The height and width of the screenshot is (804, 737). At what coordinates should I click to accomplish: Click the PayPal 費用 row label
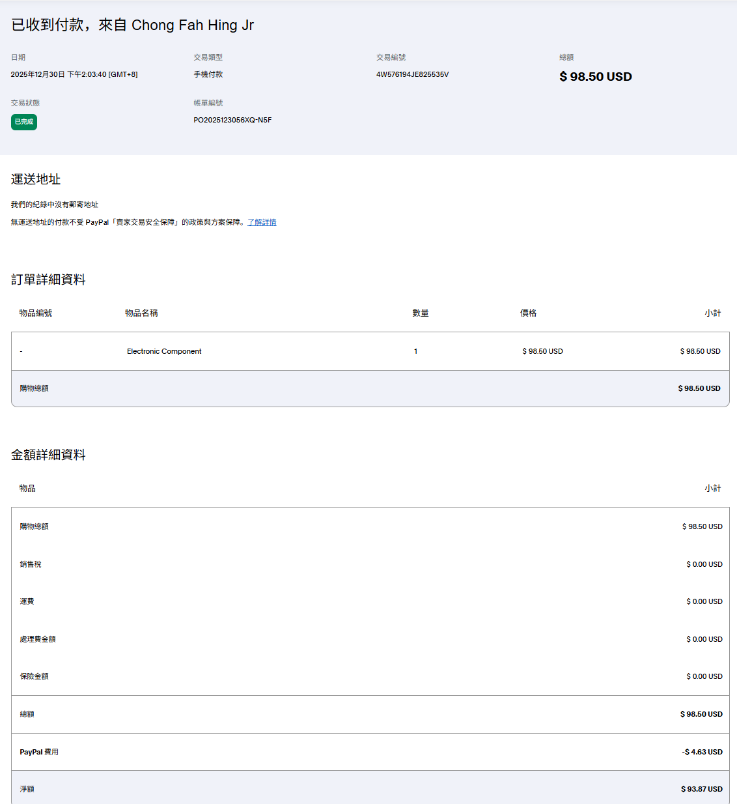coord(39,752)
